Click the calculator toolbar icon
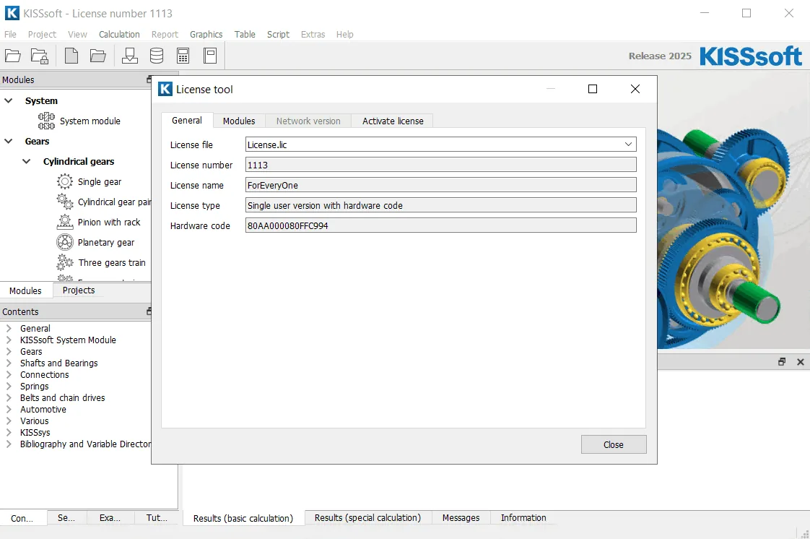810x539 pixels. tap(183, 56)
